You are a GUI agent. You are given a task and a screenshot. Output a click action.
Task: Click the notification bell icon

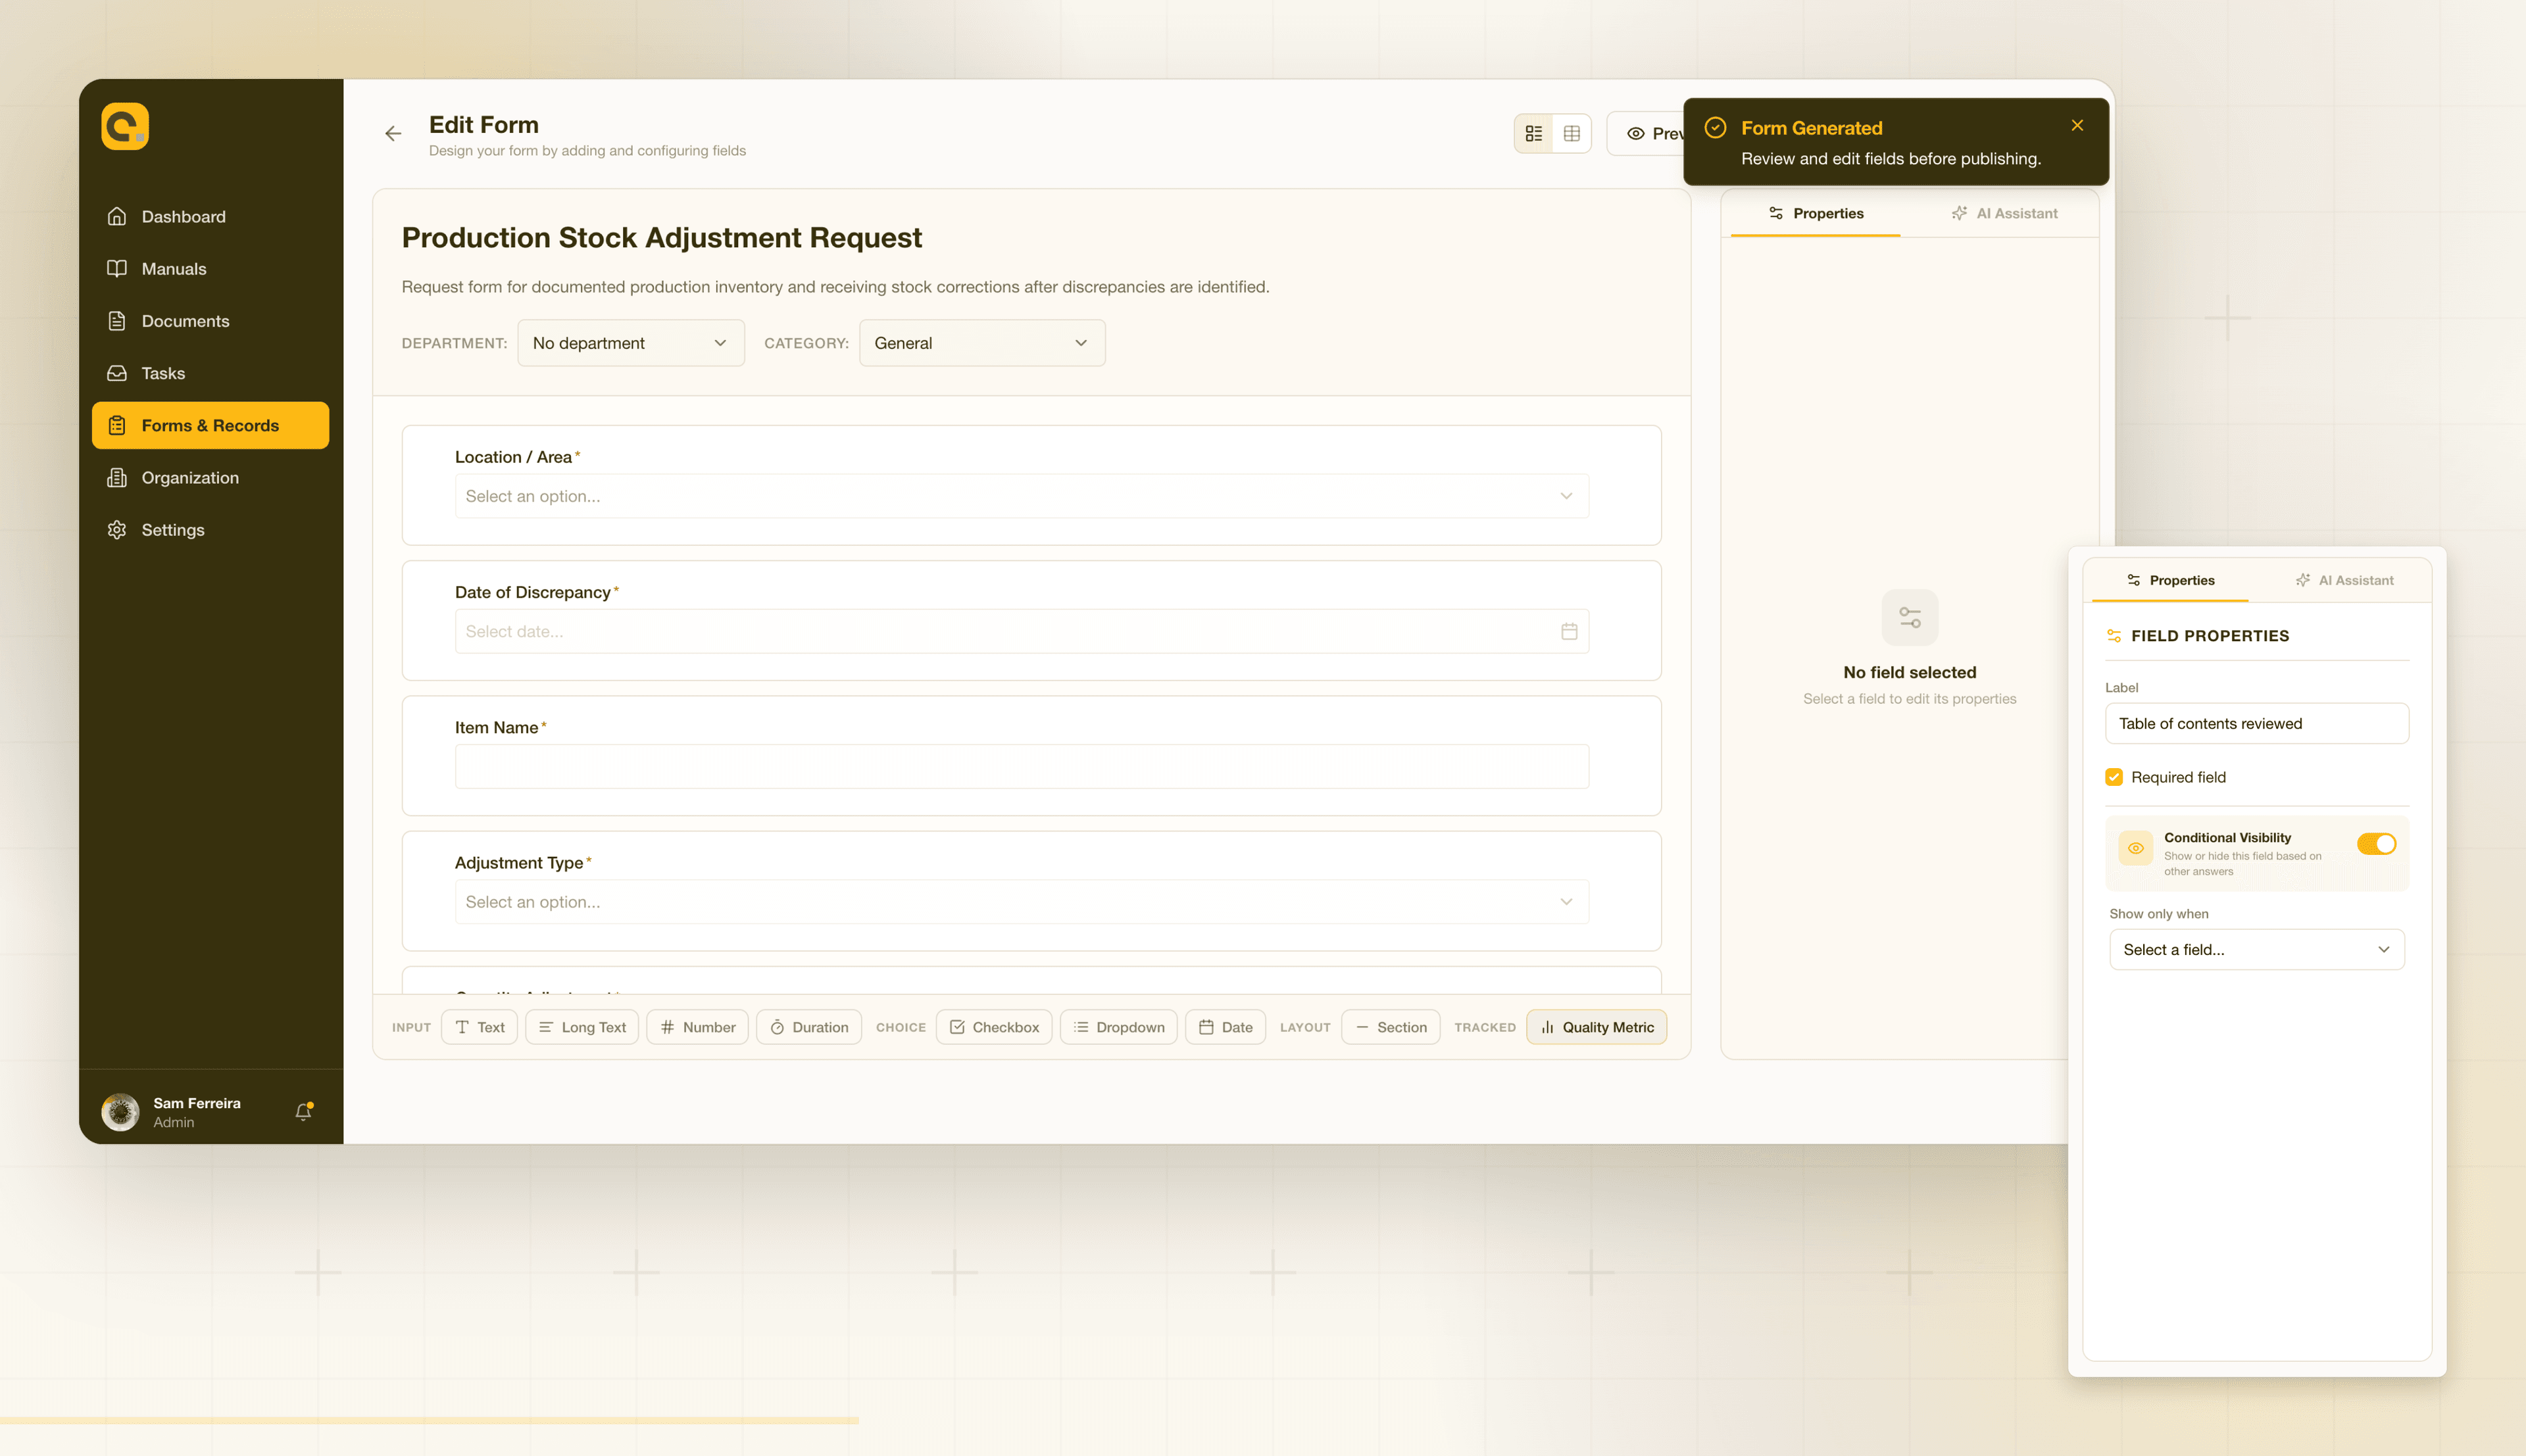304,1111
